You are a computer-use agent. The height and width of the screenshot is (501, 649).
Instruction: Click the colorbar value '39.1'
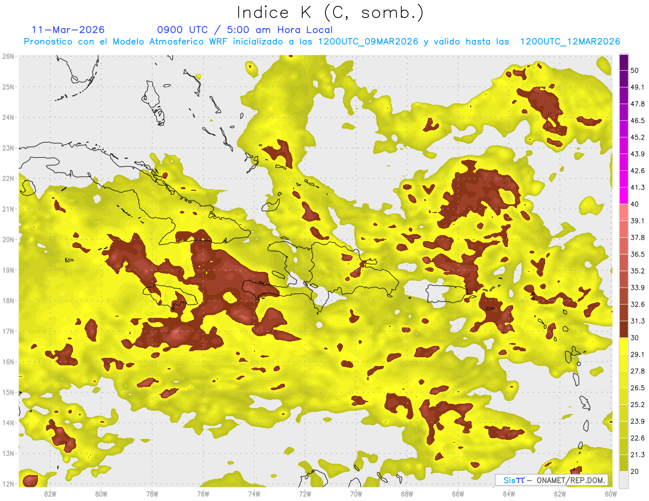pyautogui.click(x=637, y=221)
